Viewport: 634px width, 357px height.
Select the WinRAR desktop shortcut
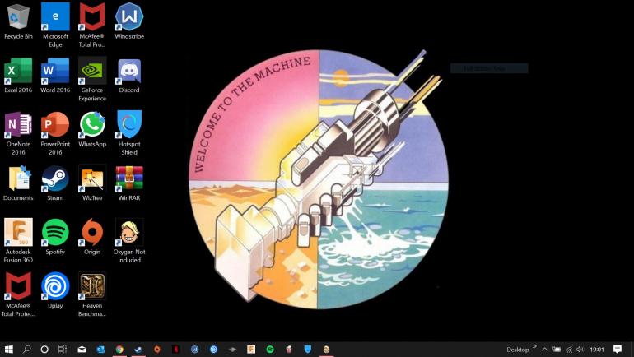tap(129, 183)
